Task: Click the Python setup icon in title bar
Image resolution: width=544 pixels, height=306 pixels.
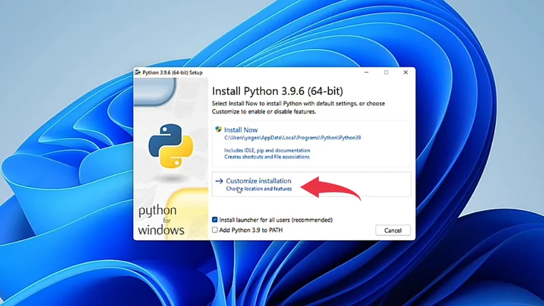Action: [138, 73]
